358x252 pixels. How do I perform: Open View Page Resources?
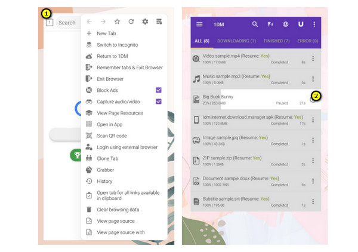pyautogui.click(x=124, y=113)
